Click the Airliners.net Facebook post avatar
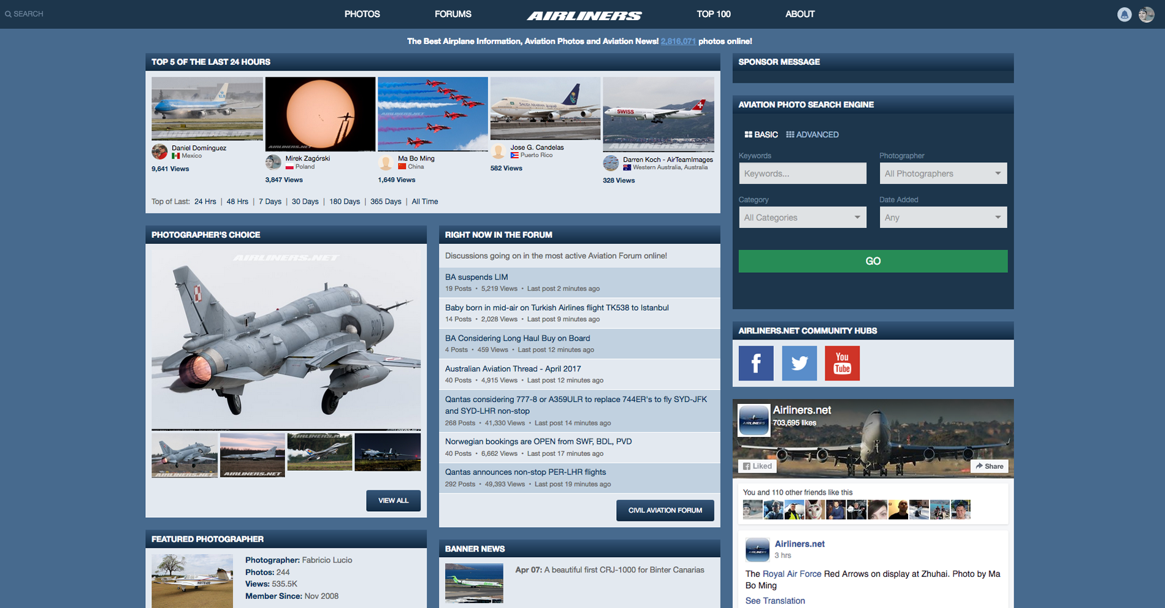 click(x=757, y=550)
